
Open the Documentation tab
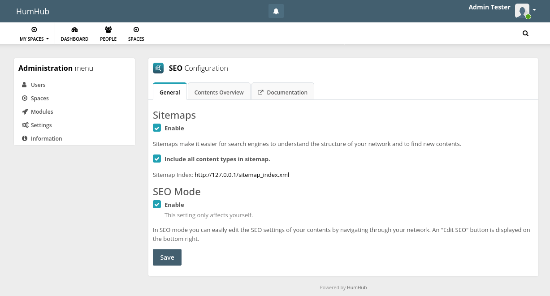pos(283,92)
